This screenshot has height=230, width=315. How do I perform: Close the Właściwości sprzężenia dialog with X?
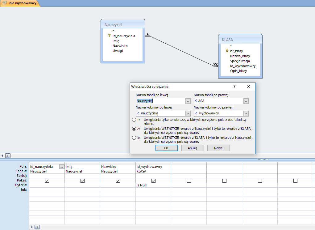coord(248,87)
